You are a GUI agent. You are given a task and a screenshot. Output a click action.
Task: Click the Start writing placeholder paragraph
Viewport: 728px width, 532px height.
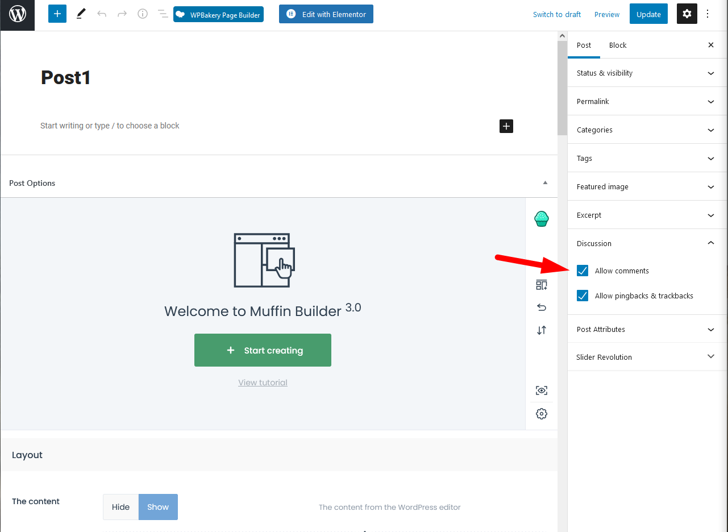coord(110,126)
